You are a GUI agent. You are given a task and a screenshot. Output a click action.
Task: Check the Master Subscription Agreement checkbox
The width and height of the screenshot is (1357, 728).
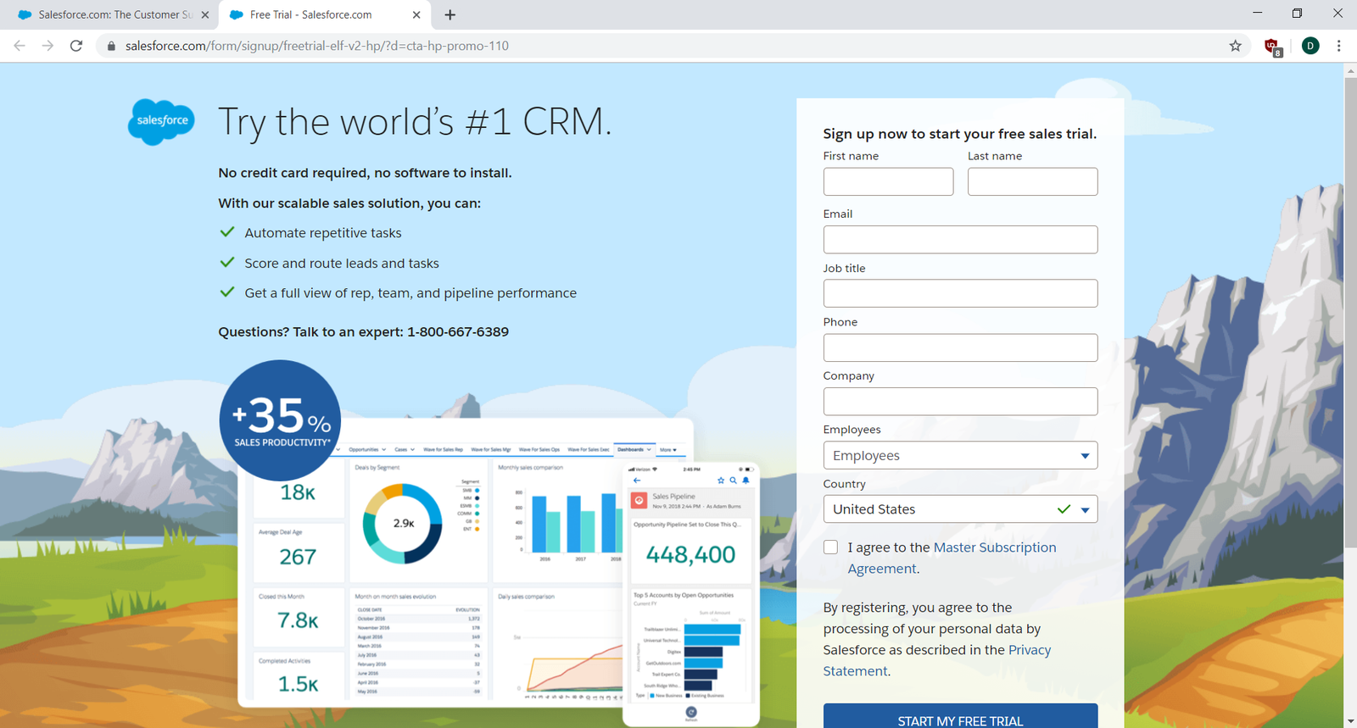(830, 547)
